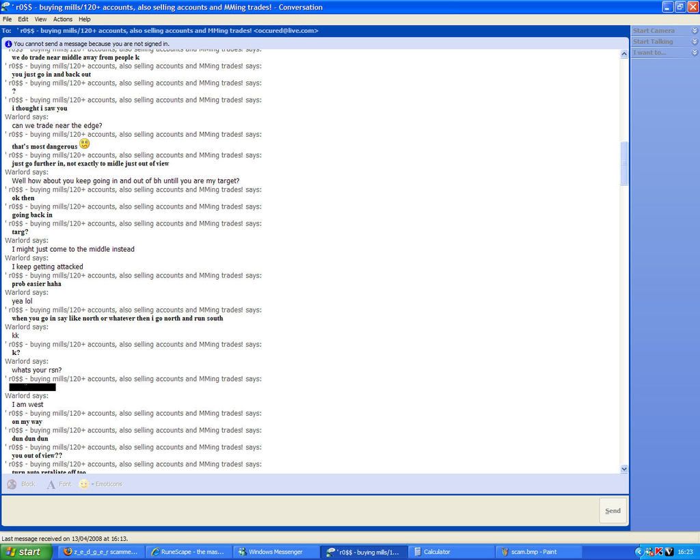
Task: Switch to Calculator in the taskbar
Action: click(x=450, y=552)
